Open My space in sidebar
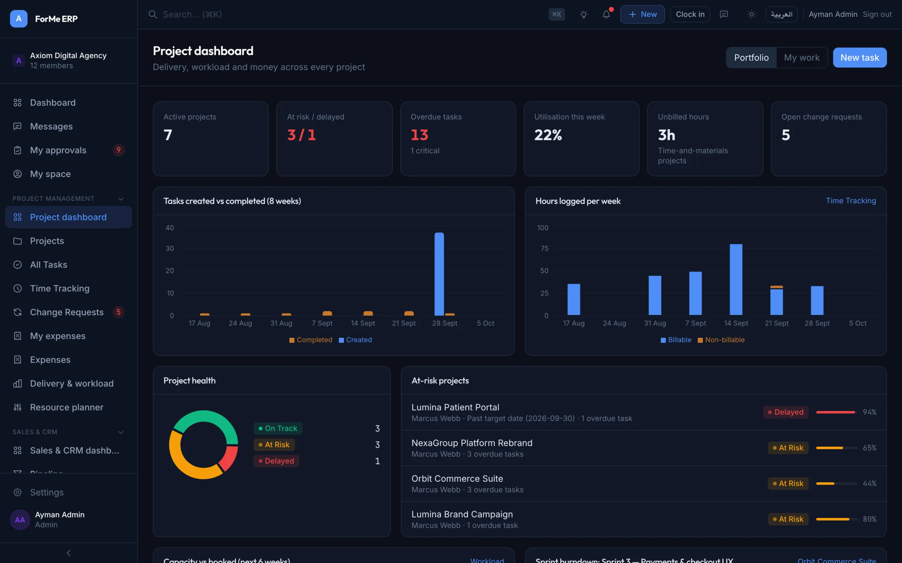This screenshot has height=563, width=902. 68,174
